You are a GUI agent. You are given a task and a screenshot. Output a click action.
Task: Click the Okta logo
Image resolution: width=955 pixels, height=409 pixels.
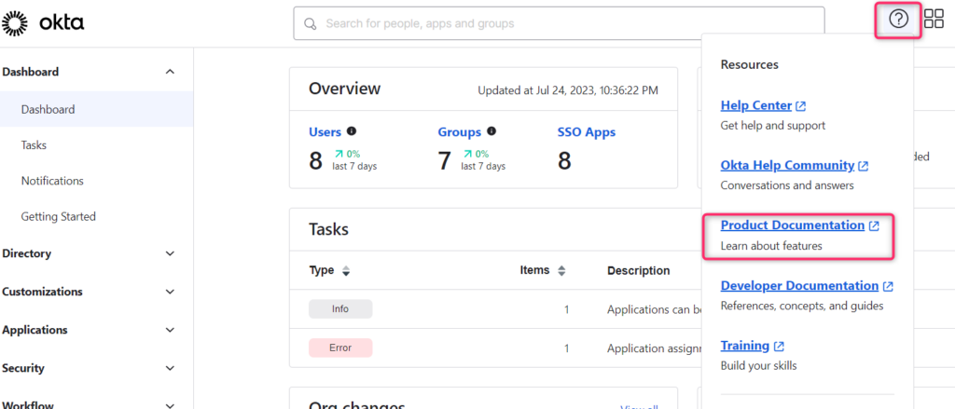click(x=43, y=23)
